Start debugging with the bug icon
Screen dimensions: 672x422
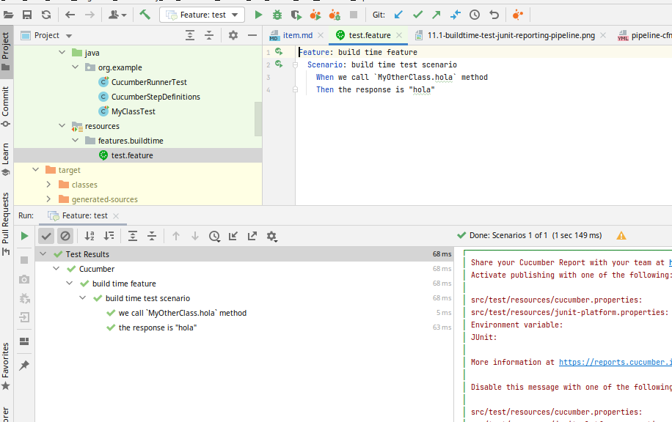pos(277,15)
